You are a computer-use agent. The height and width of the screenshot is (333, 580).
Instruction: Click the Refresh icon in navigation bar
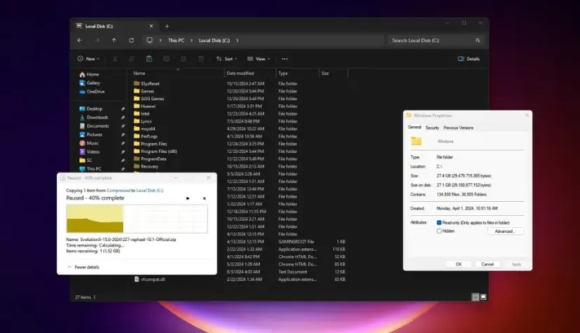(131, 41)
